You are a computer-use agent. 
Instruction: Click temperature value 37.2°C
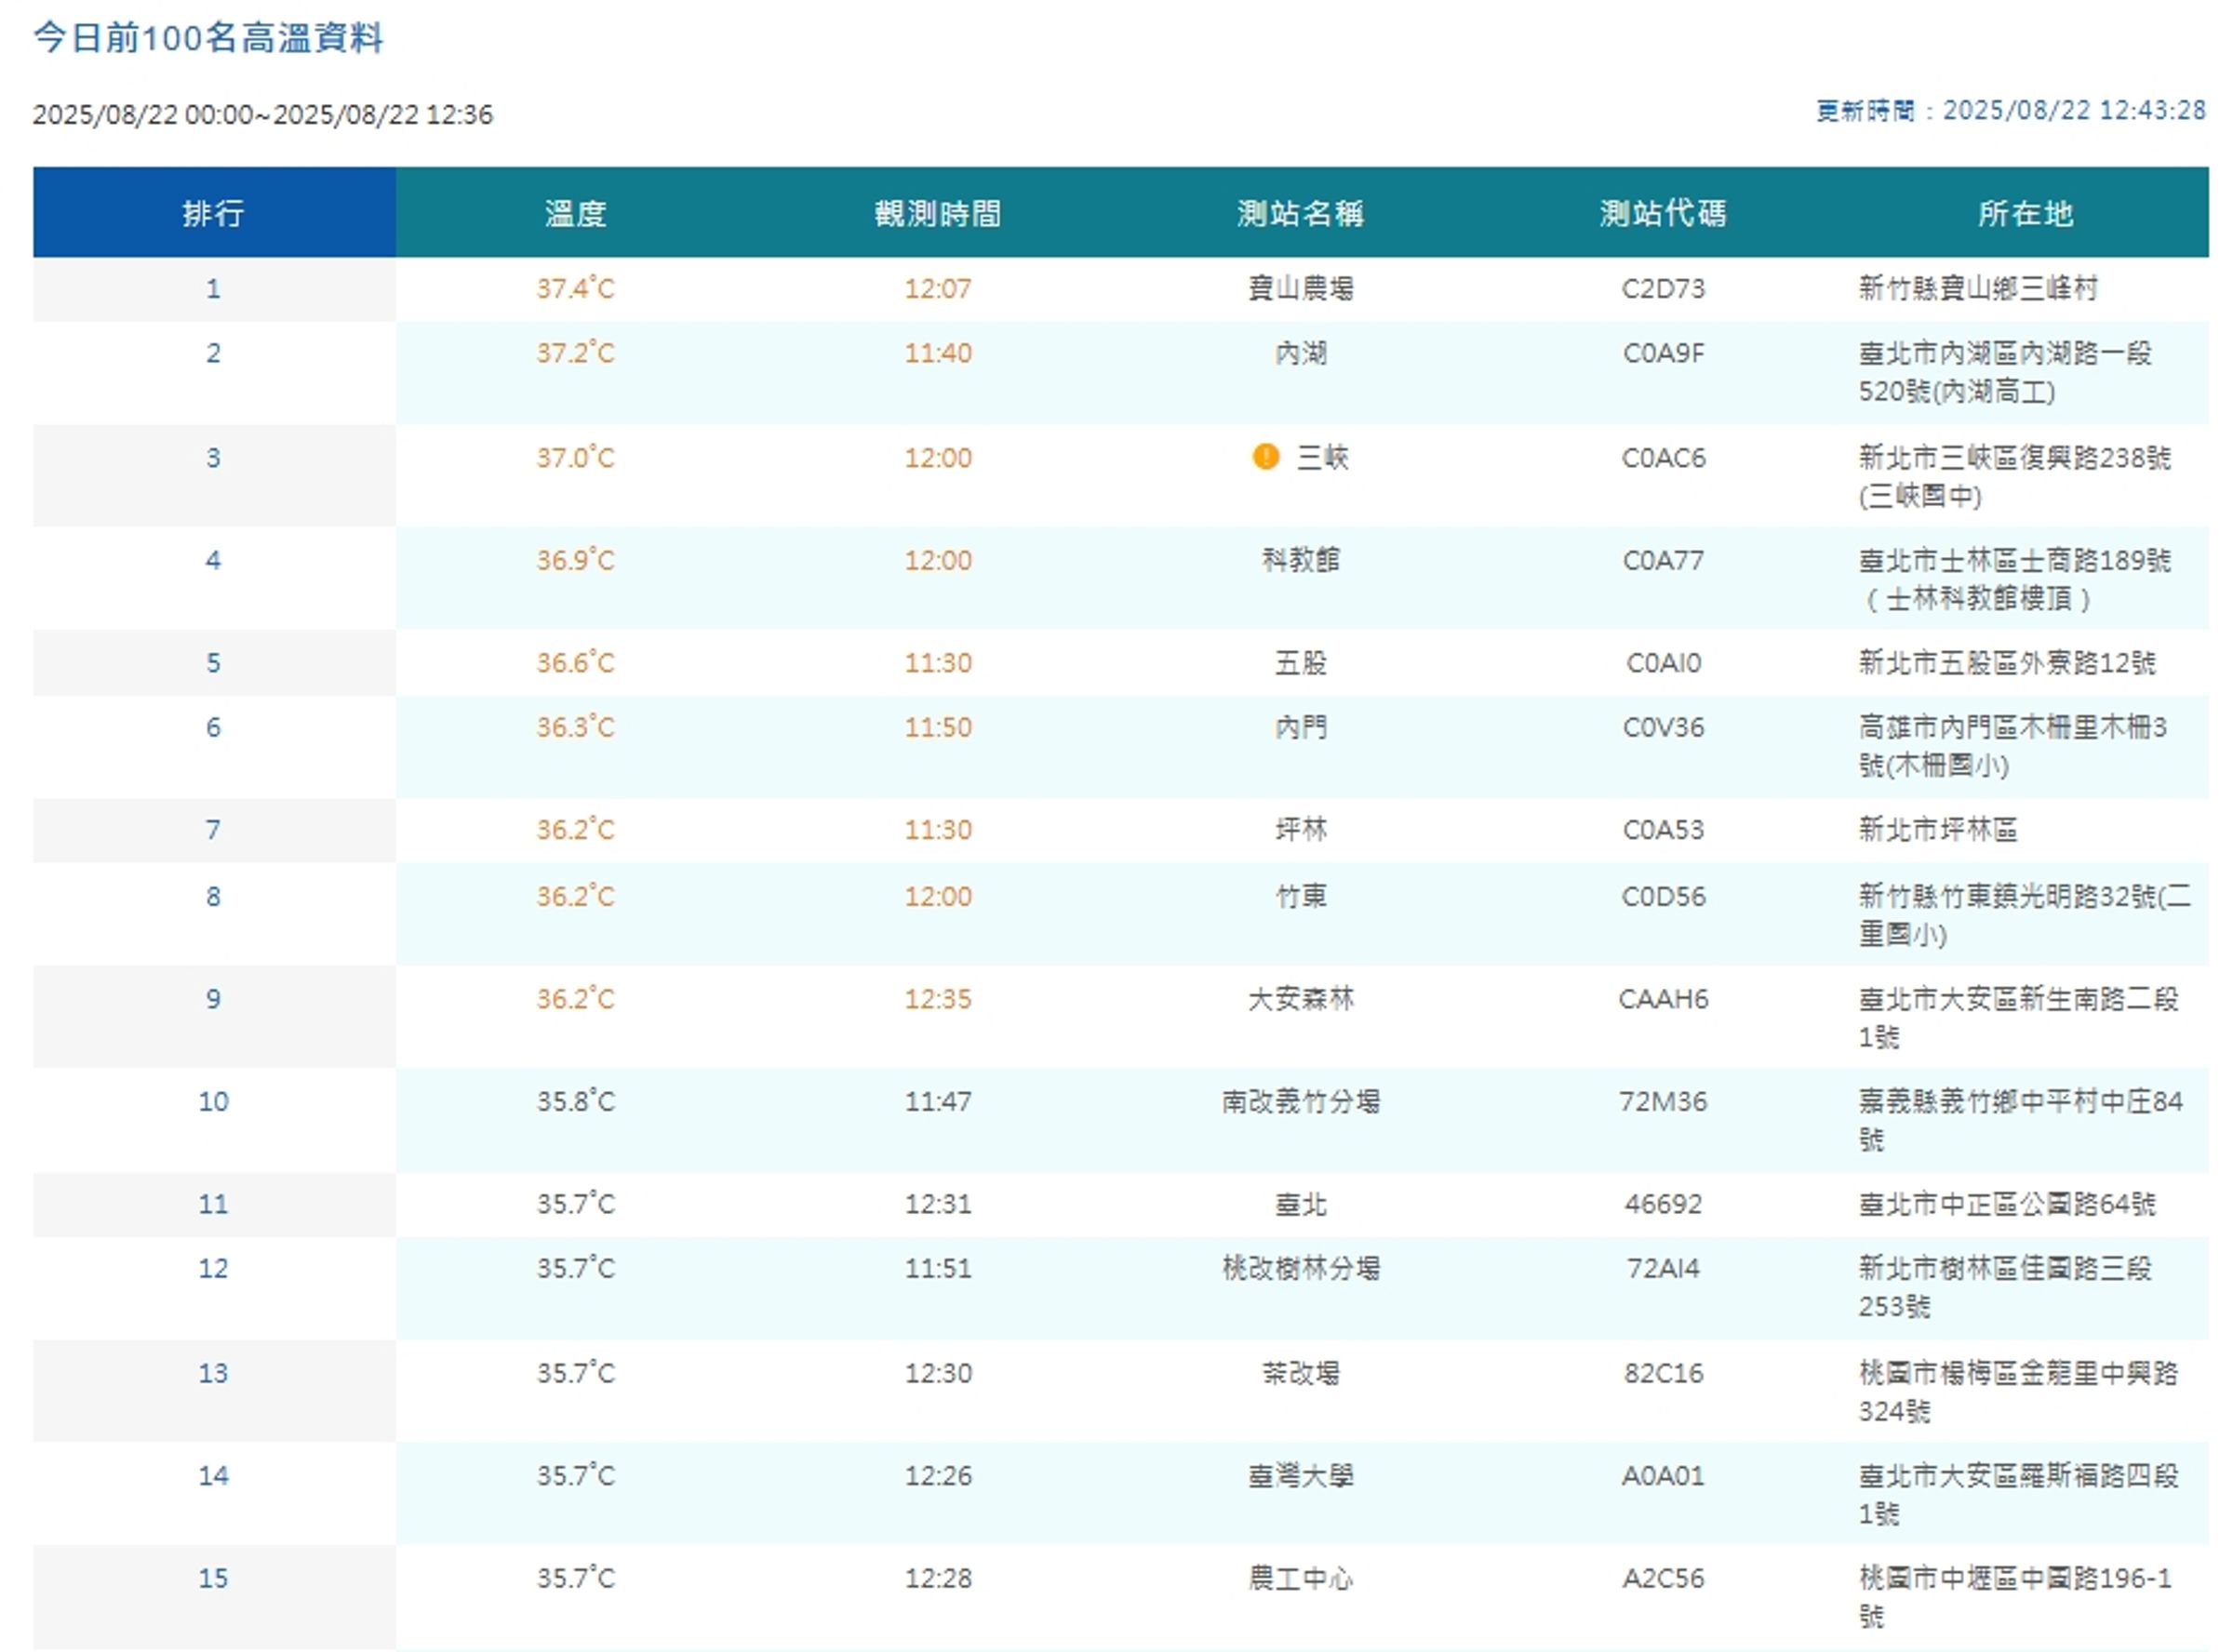(x=576, y=353)
